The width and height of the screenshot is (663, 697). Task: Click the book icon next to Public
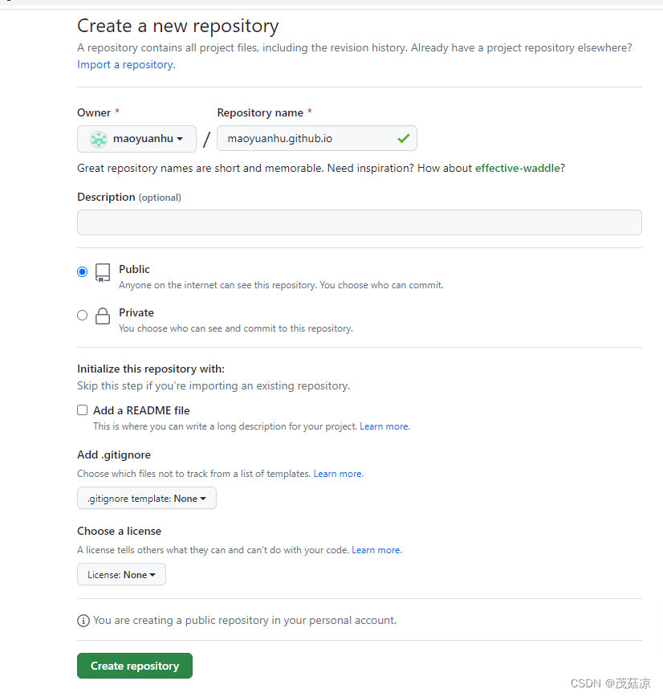click(x=103, y=273)
